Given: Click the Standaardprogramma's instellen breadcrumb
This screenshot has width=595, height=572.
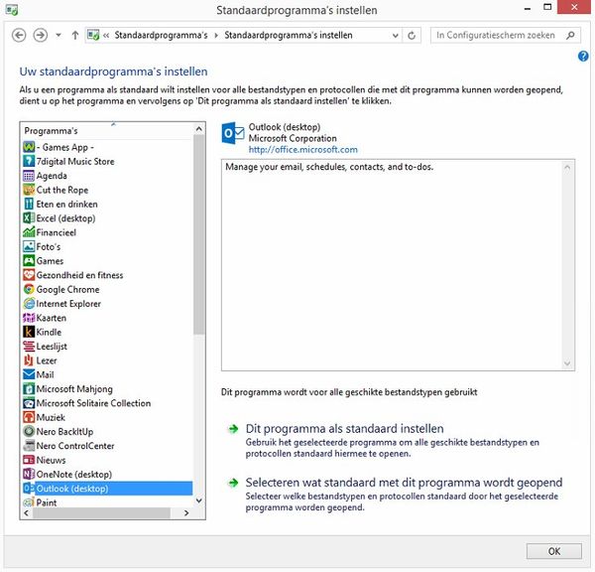Looking at the screenshot, I should pos(288,36).
